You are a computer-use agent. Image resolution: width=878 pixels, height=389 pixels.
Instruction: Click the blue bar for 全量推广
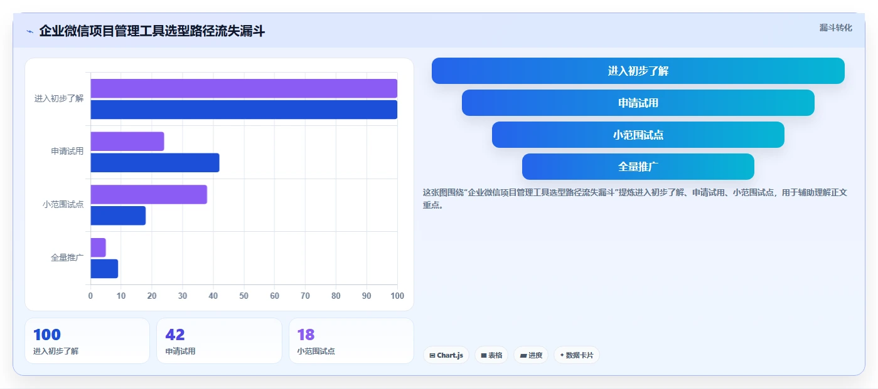tap(104, 269)
